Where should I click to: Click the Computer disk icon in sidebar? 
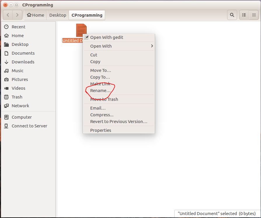coord(6,117)
